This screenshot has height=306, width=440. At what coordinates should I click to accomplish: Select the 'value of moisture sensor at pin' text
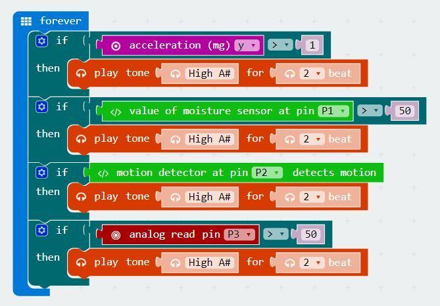222,111
